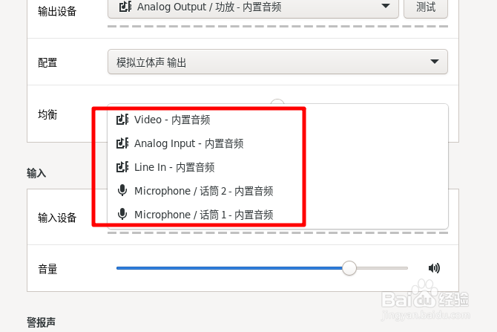
Task: Expand the 配置 dropdown arrow
Action: (x=435, y=61)
